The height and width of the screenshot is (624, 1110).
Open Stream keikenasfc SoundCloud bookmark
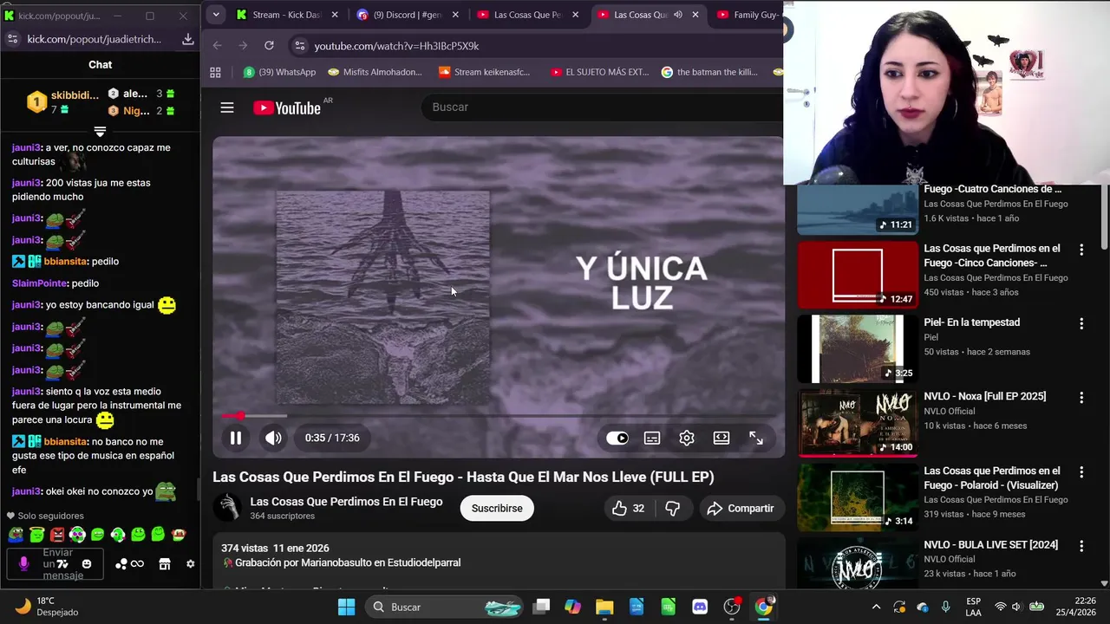point(484,72)
